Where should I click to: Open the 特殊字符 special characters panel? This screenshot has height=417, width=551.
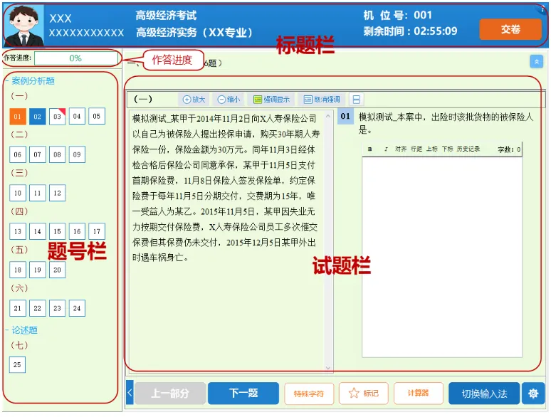309,394
